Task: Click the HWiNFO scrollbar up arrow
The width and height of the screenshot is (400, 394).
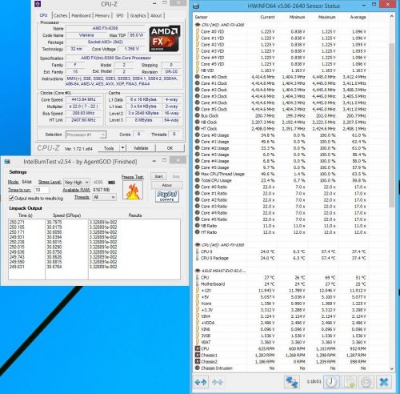Action: tap(391, 16)
